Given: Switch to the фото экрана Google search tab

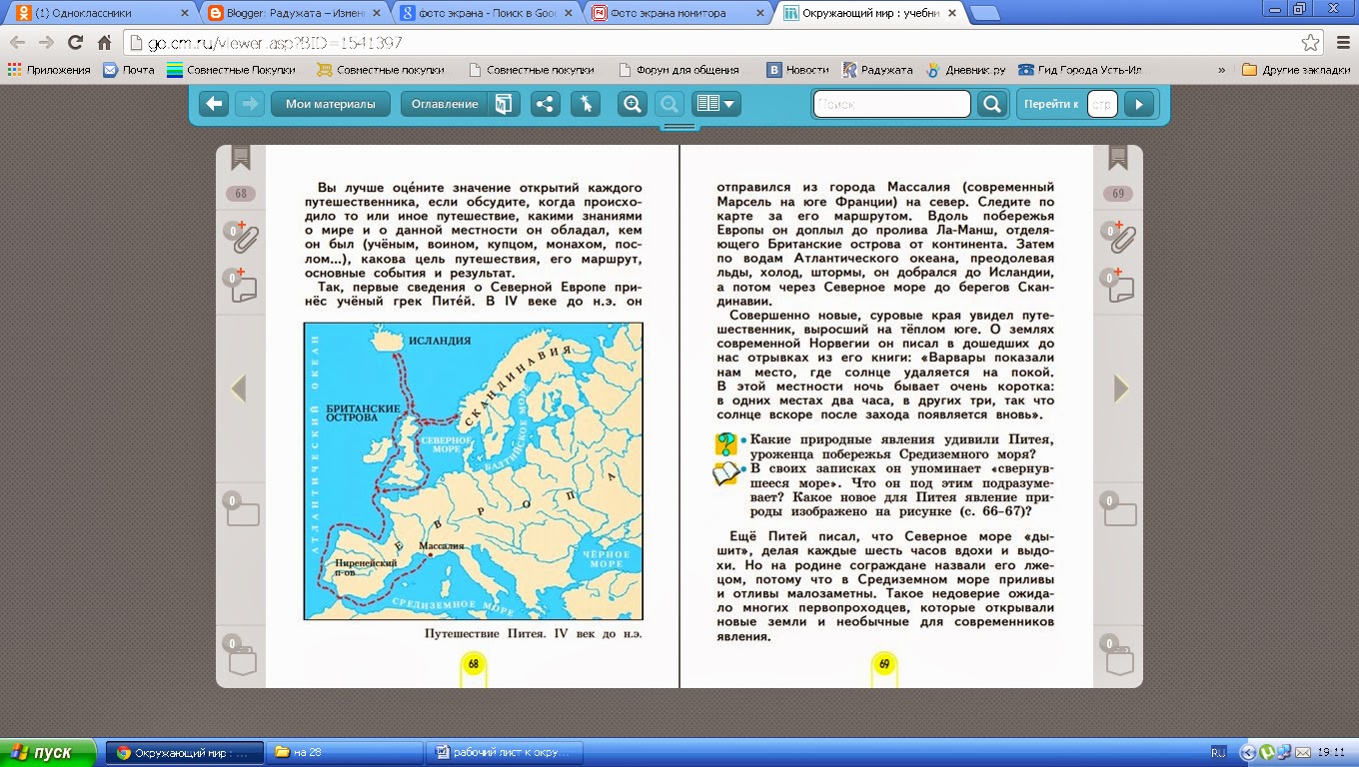Looking at the screenshot, I should tap(484, 14).
